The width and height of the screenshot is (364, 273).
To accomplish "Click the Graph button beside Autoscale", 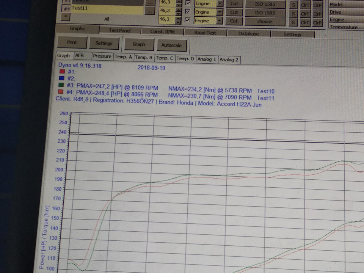I will coord(139,44).
